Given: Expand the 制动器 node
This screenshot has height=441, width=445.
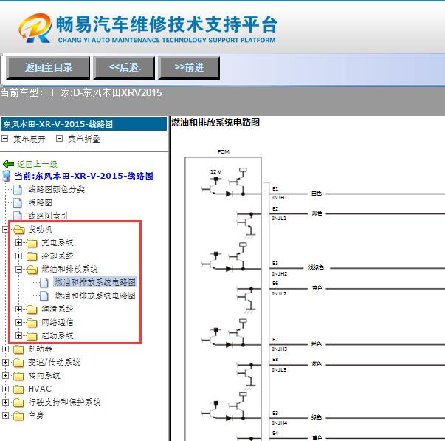Looking at the screenshot, I should [5, 349].
